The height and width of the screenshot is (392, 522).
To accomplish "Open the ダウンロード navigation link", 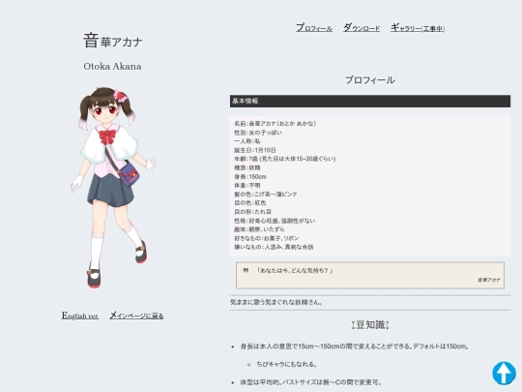I will (x=362, y=28).
